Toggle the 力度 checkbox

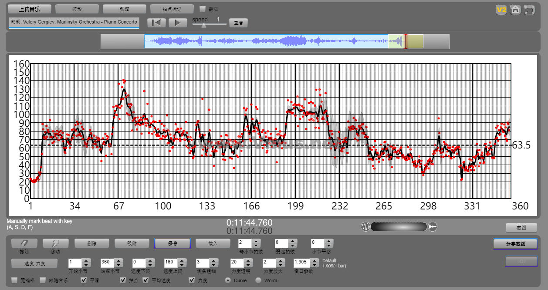tap(192, 280)
